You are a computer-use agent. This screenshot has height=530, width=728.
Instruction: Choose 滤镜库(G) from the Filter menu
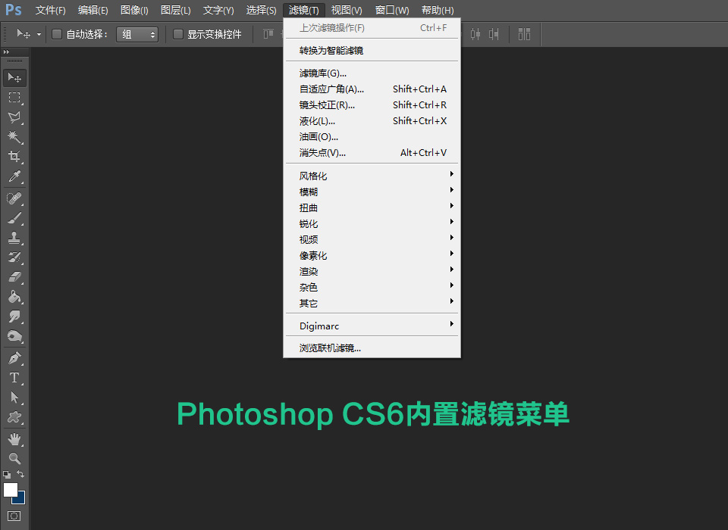pos(326,73)
